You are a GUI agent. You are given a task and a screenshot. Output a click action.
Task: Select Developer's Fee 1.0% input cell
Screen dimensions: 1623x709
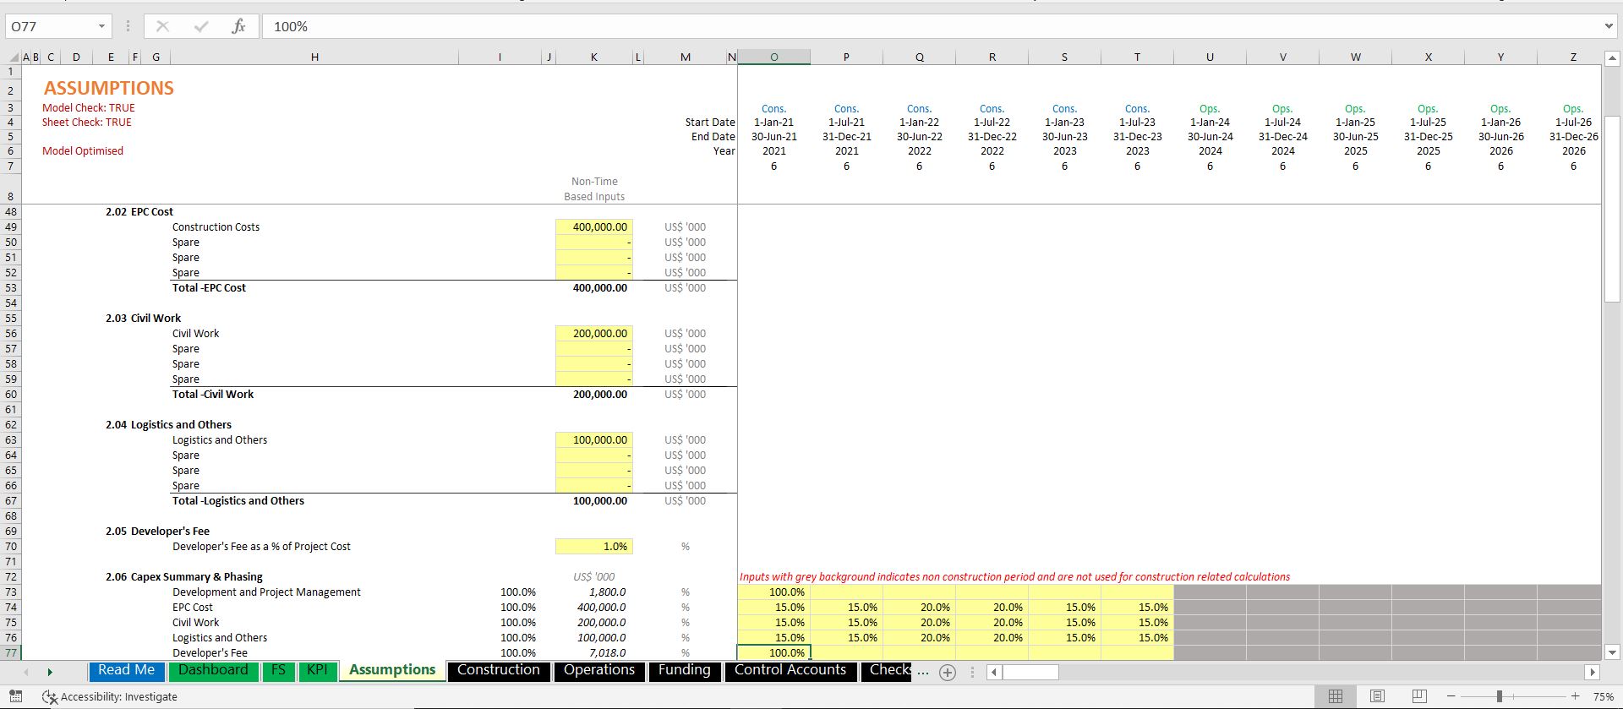(594, 547)
